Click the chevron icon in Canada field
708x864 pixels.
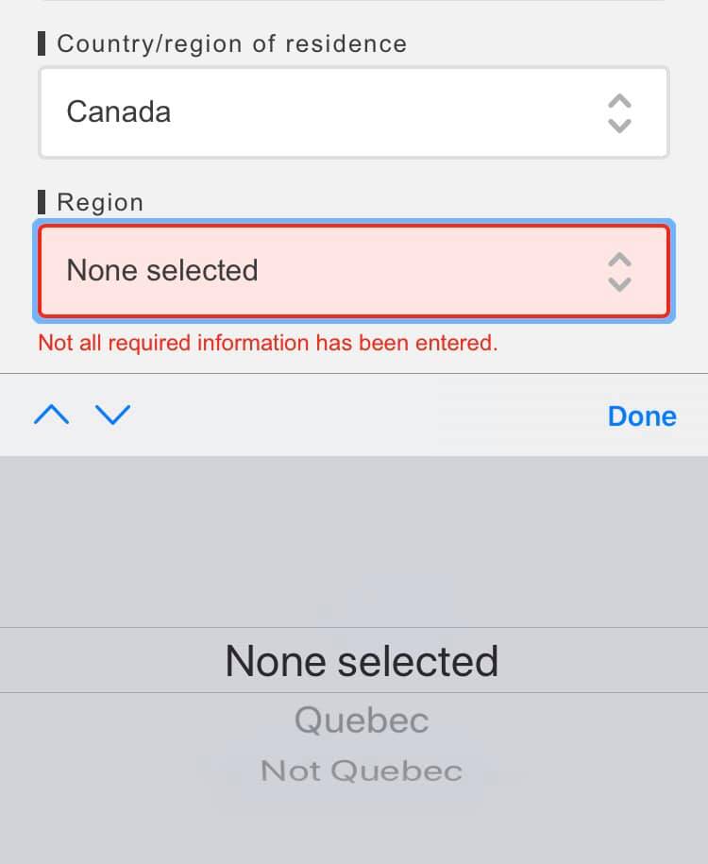pos(619,113)
